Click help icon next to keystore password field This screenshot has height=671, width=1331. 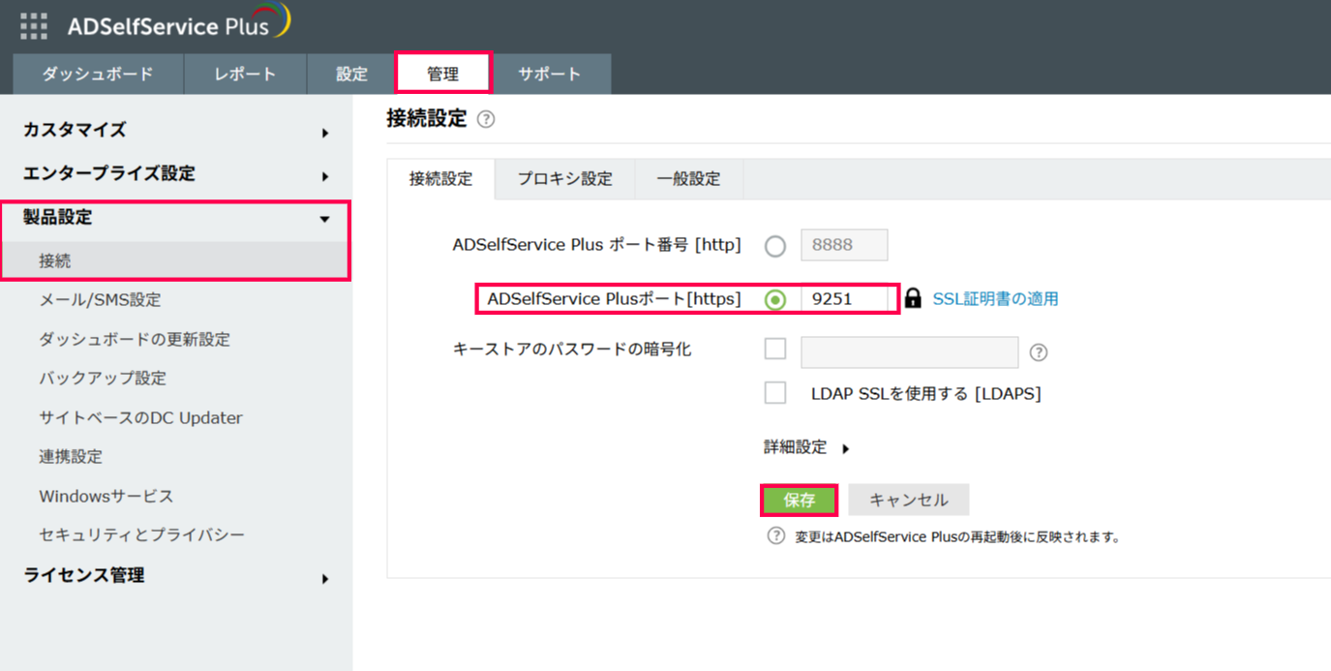click(x=1039, y=352)
